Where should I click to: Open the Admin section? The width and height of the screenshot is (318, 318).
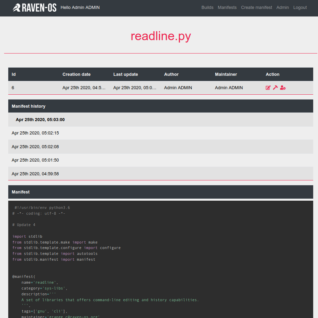coord(283,8)
